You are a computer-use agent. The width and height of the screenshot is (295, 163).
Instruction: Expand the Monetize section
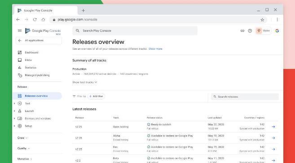click(25, 159)
